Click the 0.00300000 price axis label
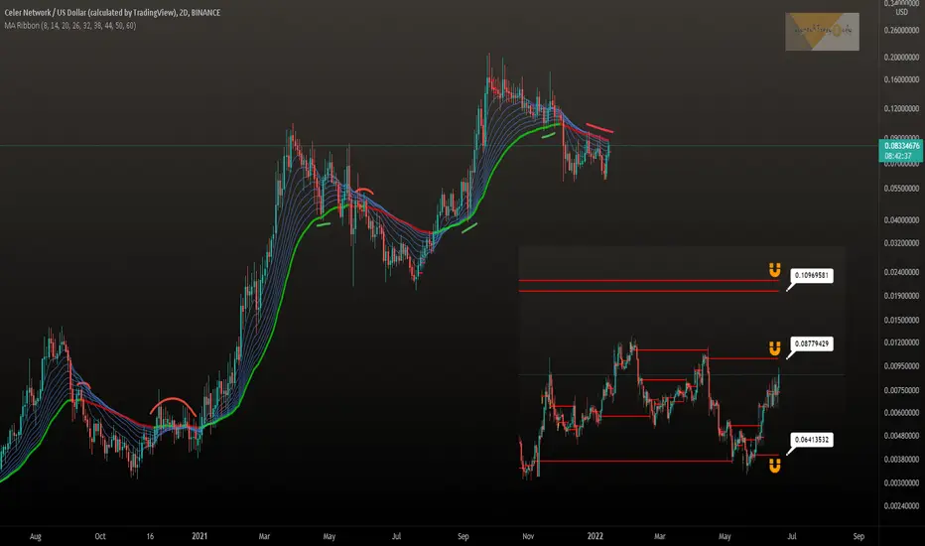The image size is (925, 546). click(901, 482)
